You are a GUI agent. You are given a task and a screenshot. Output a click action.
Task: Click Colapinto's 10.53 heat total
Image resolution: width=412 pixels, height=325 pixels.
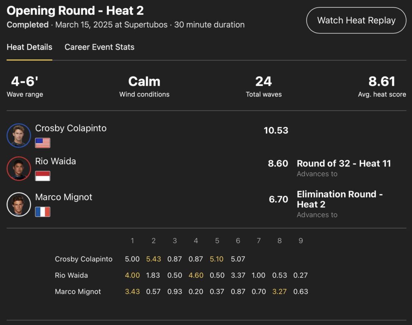click(x=276, y=130)
